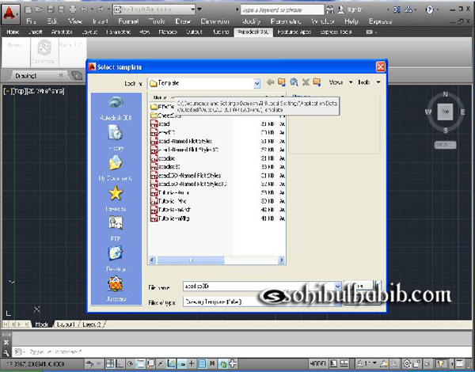Select My Documents in places sidebar
The width and height of the screenshot is (475, 372).
click(x=116, y=168)
